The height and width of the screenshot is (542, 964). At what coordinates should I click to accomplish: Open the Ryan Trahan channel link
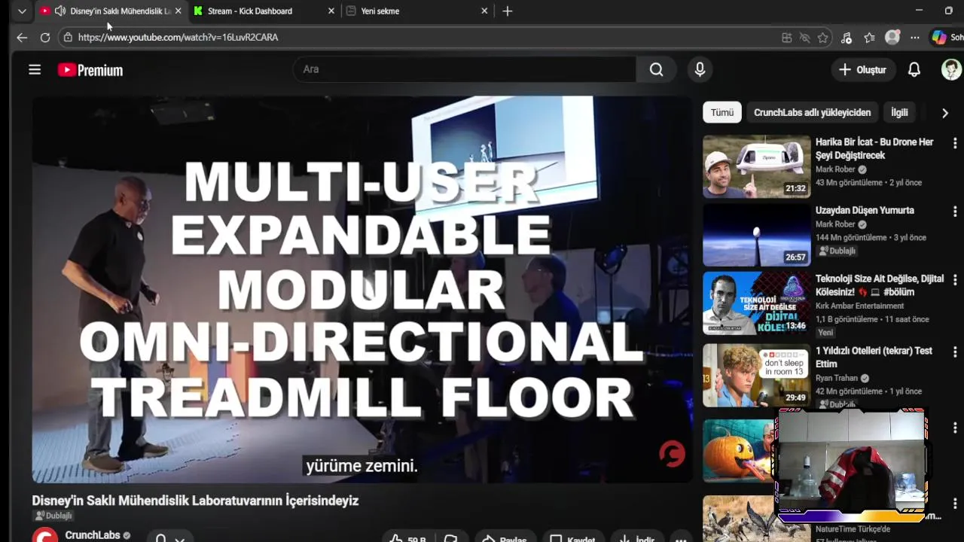[837, 378]
